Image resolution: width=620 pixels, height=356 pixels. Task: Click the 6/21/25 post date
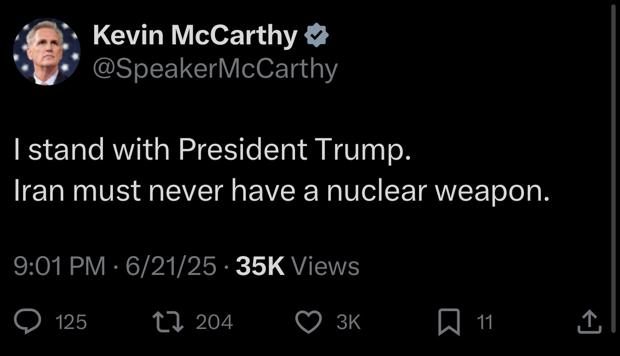point(171,266)
